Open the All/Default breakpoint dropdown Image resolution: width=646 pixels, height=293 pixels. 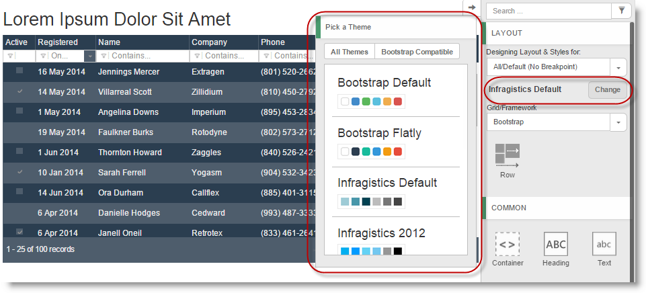[618, 67]
